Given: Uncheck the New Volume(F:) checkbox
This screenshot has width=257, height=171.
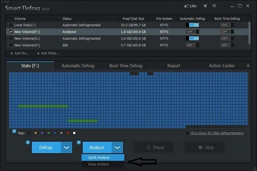Looking at the screenshot, I should click(11, 32).
